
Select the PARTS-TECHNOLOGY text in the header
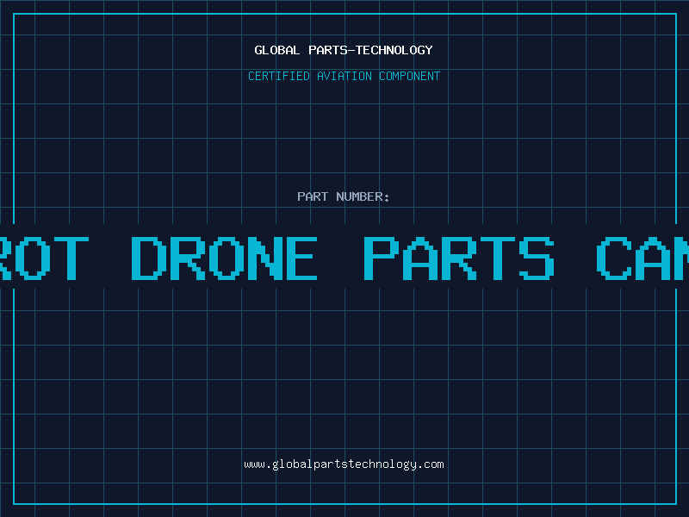click(370, 50)
